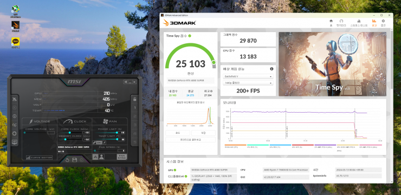This screenshot has width=401, height=195.
Task: Toggle the Fan Sync button
Action: tap(122, 157)
